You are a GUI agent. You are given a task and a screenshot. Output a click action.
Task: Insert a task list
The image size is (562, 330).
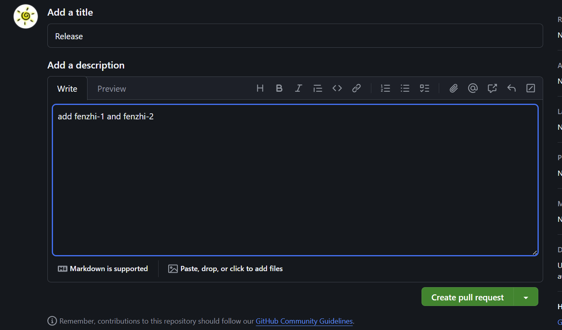424,88
